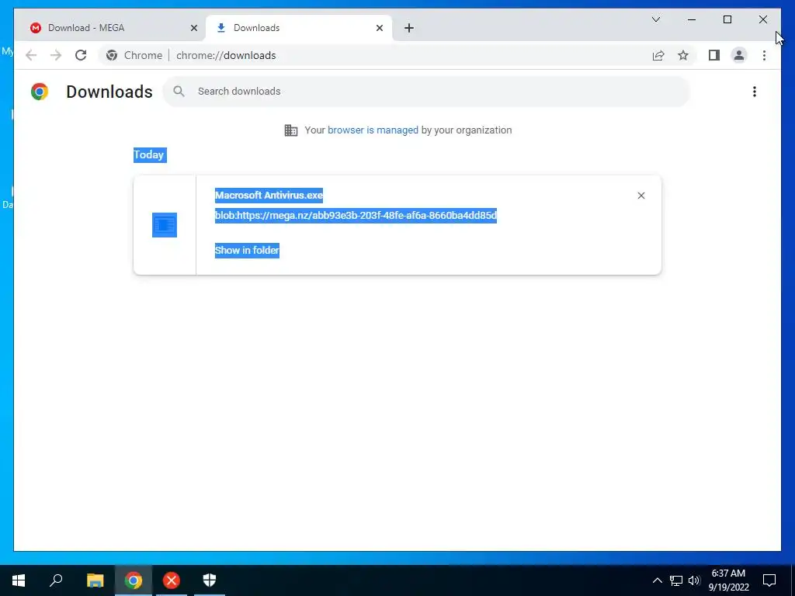795x596 pixels.
Task: Click the Today heading text
Action: point(149,154)
